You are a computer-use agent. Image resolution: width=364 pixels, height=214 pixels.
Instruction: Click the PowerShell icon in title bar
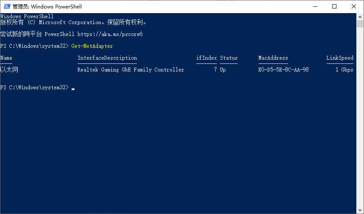coord(7,6)
